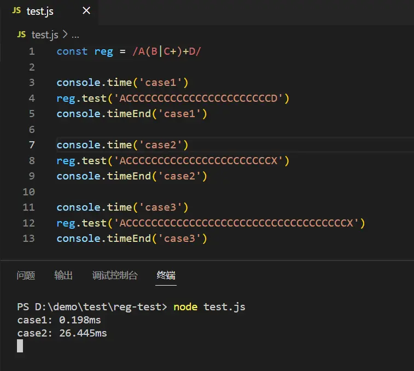Open the 问题 (Problems) panel tab
Image resolution: width=414 pixels, height=371 pixels.
click(26, 275)
